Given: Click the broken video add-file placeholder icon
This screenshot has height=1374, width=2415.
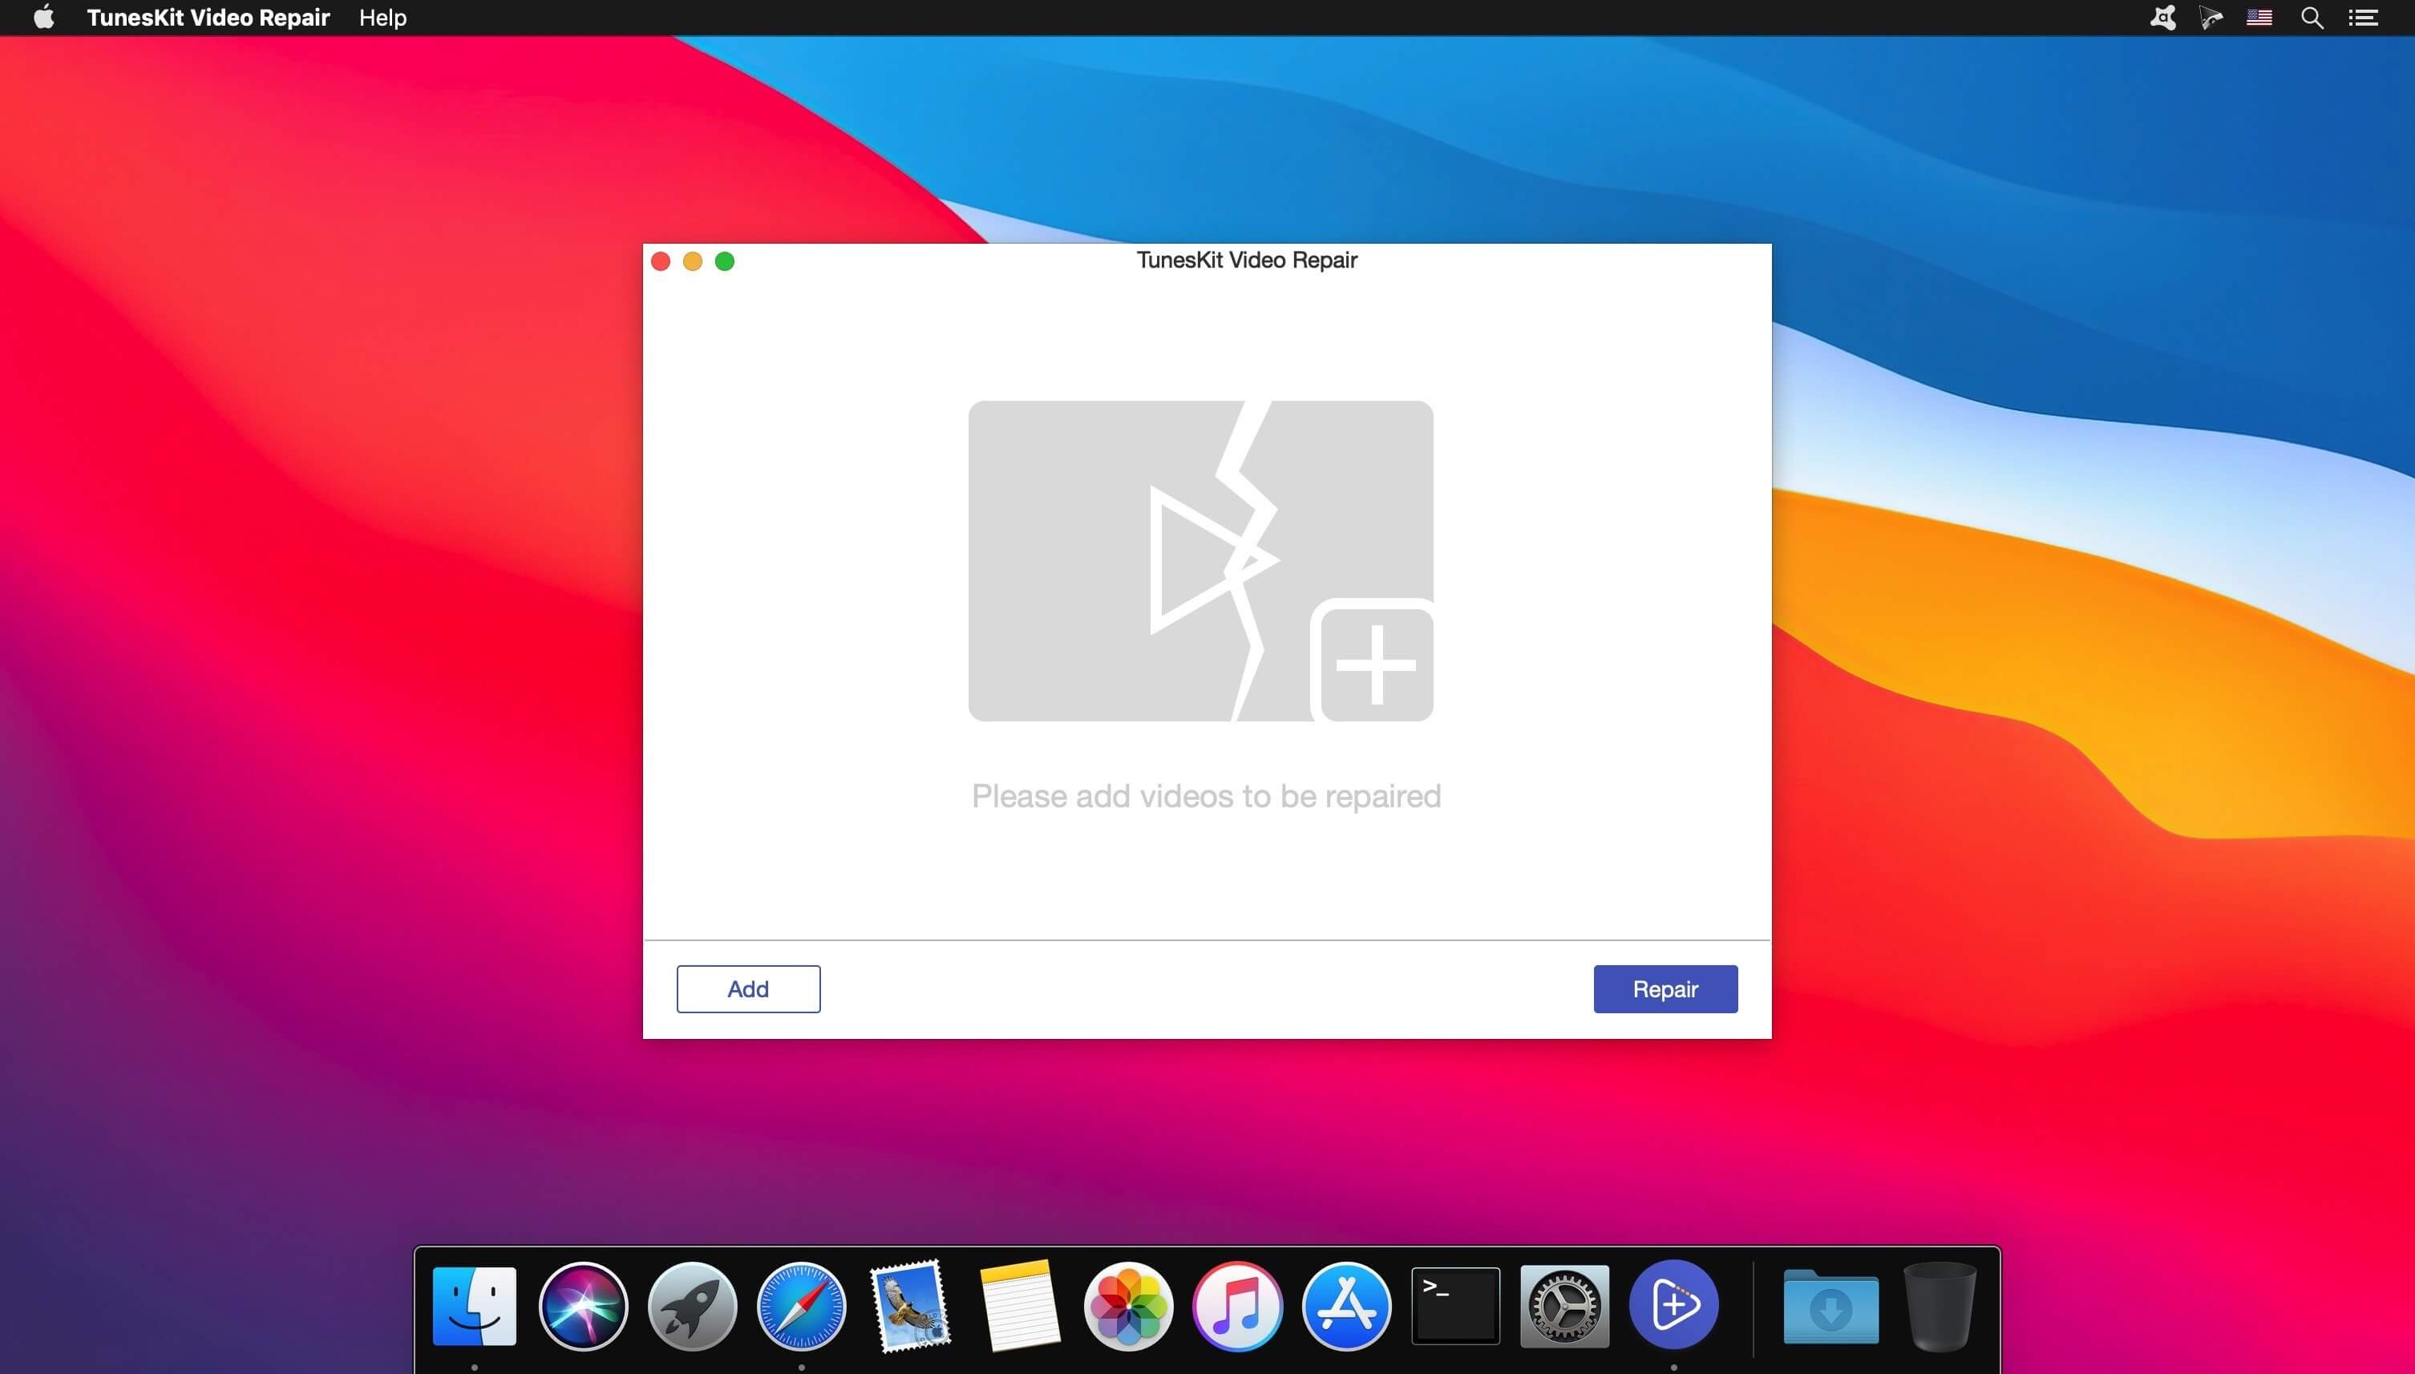Looking at the screenshot, I should tap(1200, 560).
